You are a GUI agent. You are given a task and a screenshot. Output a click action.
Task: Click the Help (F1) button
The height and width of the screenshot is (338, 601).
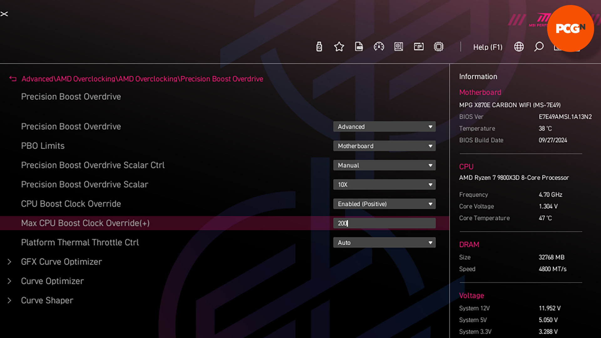487,47
